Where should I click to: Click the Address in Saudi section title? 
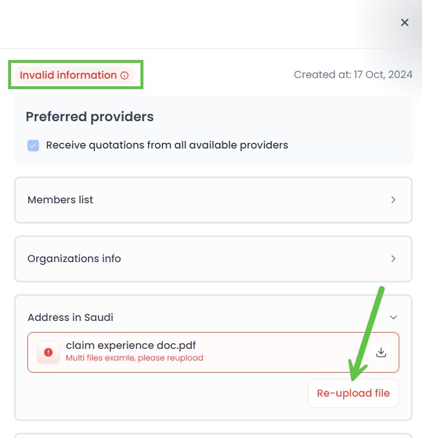tap(71, 317)
